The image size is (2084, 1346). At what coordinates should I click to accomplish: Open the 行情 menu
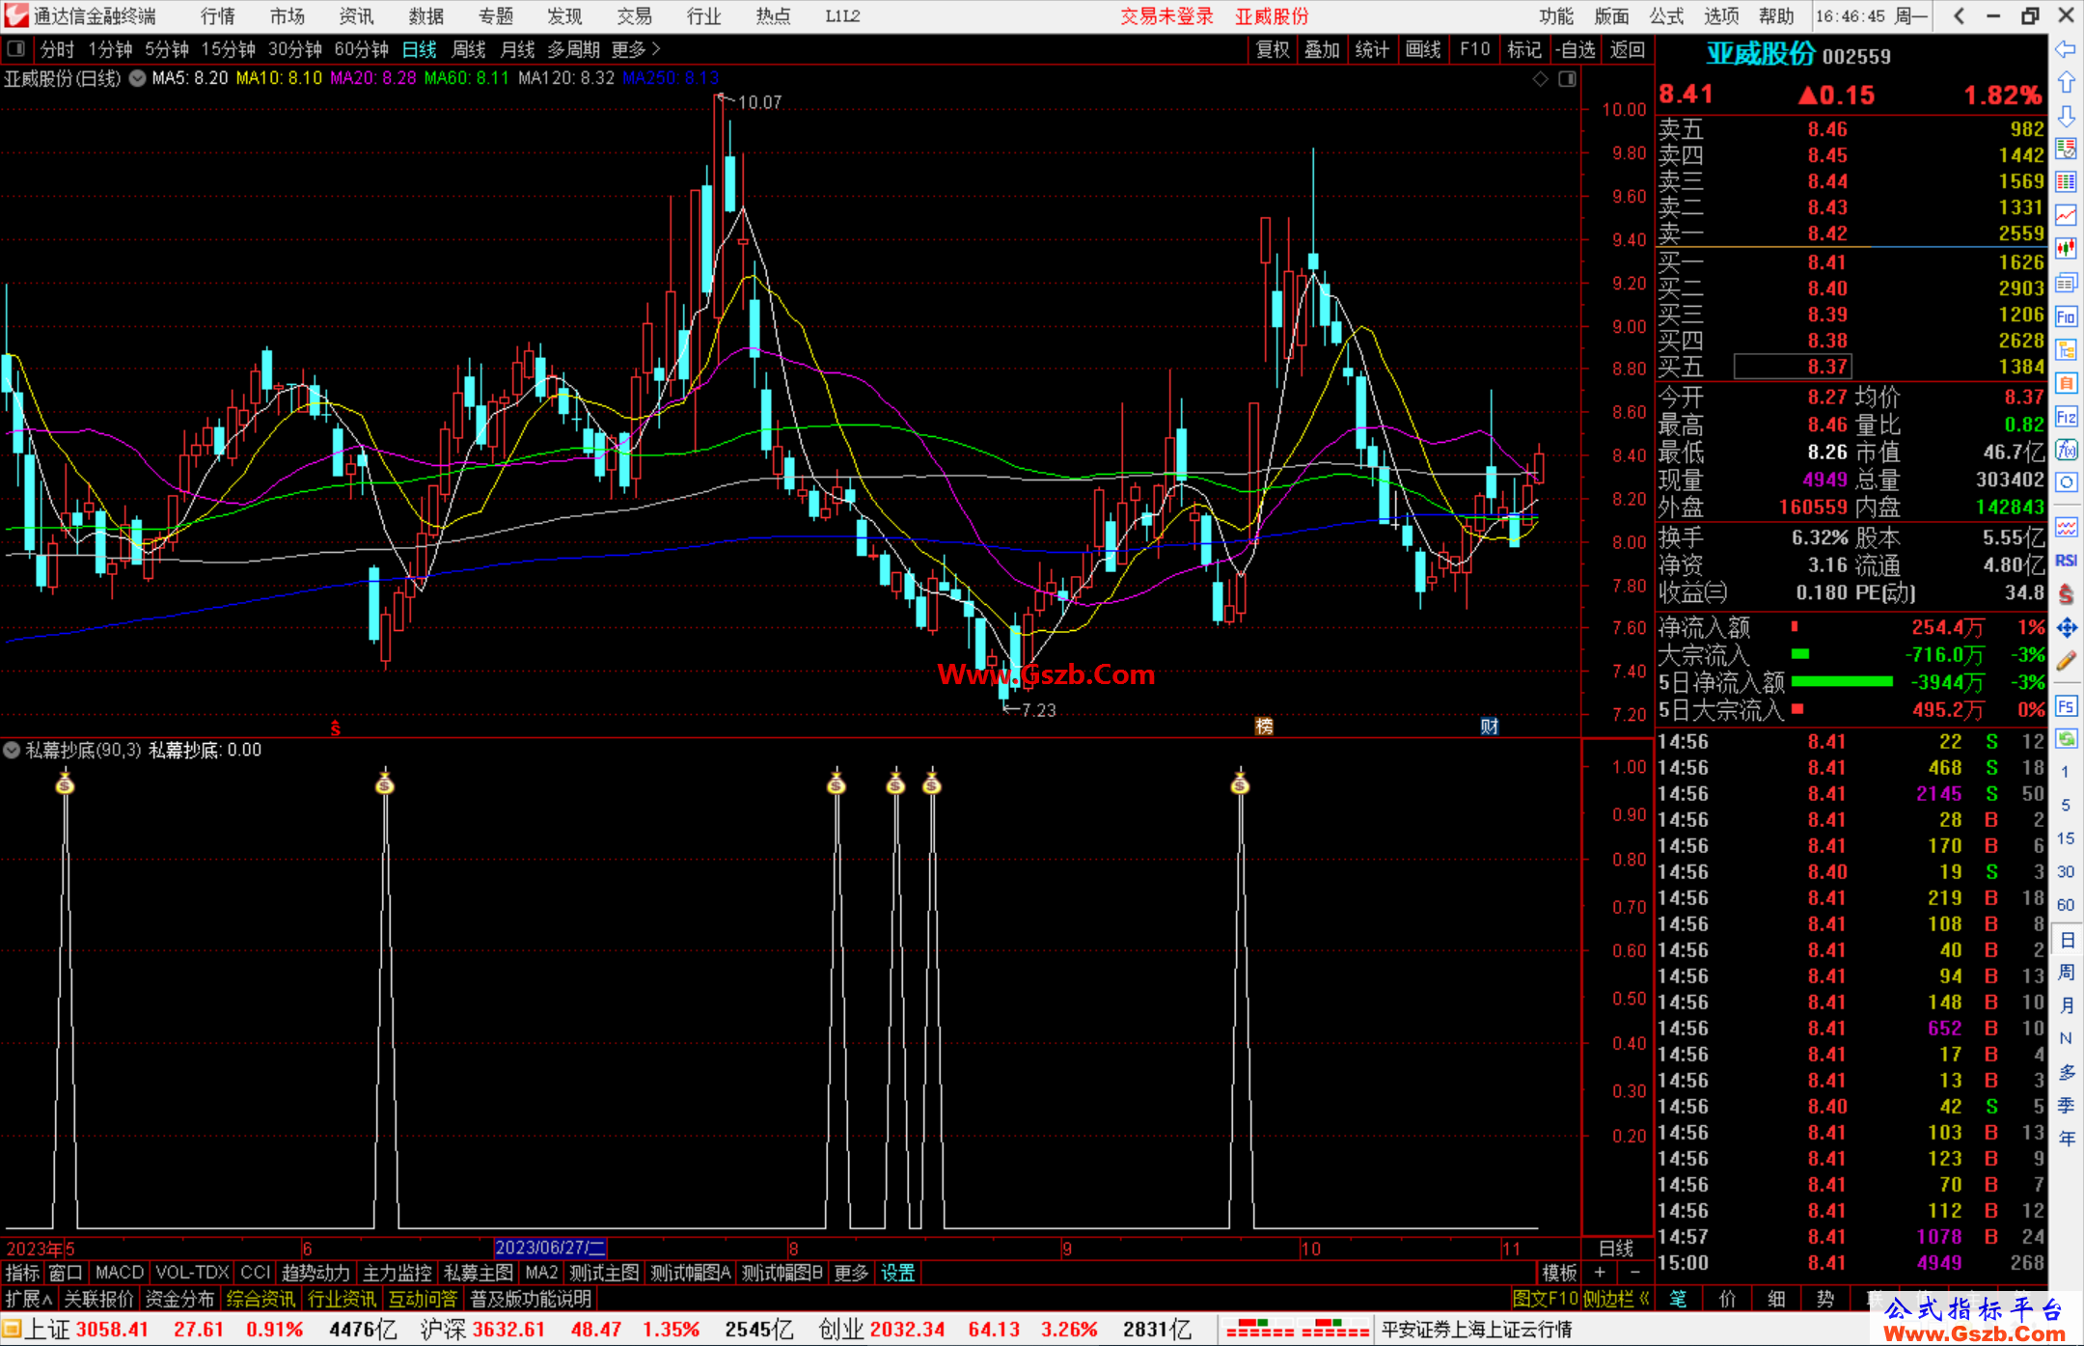pyautogui.click(x=218, y=16)
